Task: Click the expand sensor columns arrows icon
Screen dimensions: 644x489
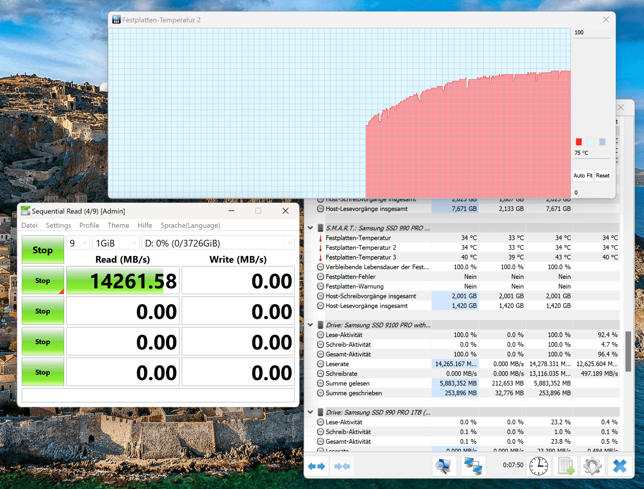Action: [x=316, y=466]
